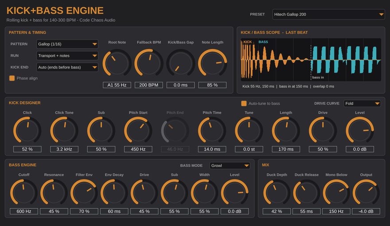Image resolution: width=390 pixels, height=226 pixels.
Task: Click the Bass Engine Drive knob
Action: (144, 193)
